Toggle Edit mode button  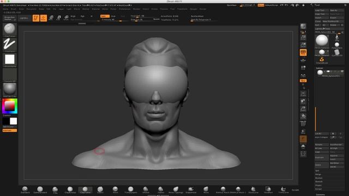(36, 18)
